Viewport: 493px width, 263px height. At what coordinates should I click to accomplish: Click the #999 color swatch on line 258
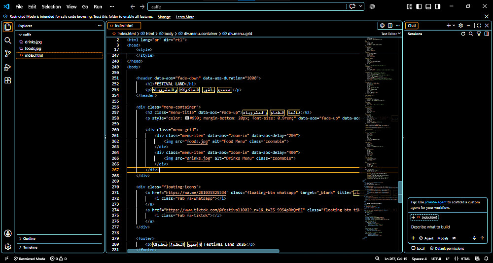pos(187,118)
